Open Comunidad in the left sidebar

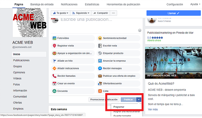(x=20, y=97)
